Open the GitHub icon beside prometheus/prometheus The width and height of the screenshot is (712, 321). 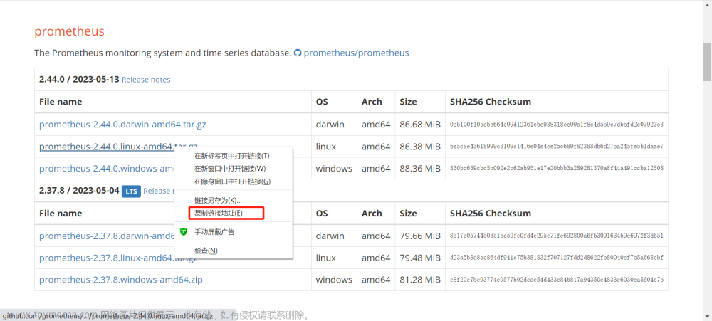[298, 53]
